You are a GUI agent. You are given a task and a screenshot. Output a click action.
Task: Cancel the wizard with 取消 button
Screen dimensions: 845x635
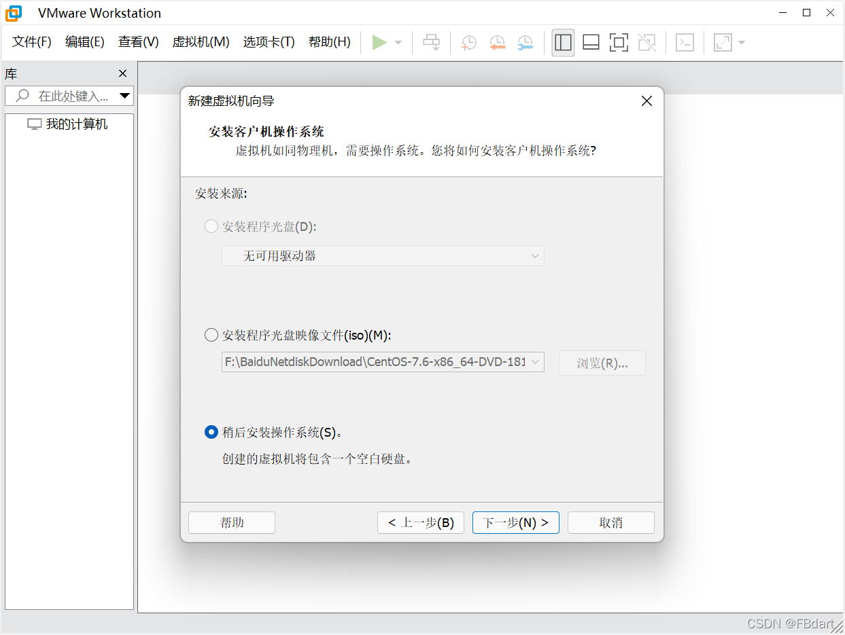pos(611,523)
